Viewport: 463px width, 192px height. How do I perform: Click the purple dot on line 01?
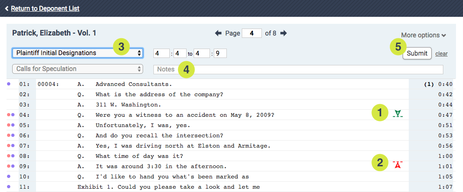point(9,85)
